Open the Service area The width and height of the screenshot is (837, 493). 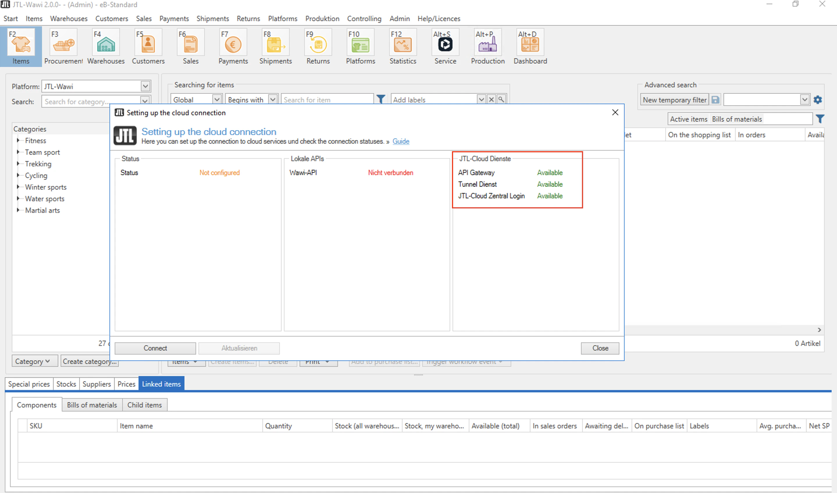[445, 46]
